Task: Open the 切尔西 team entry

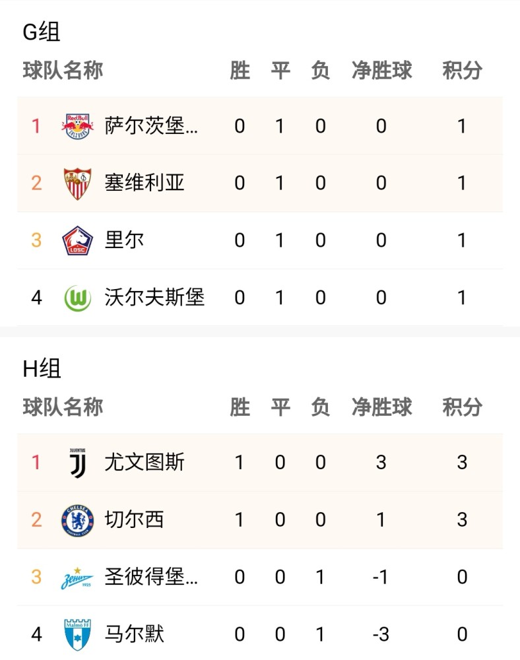Action: click(x=134, y=520)
